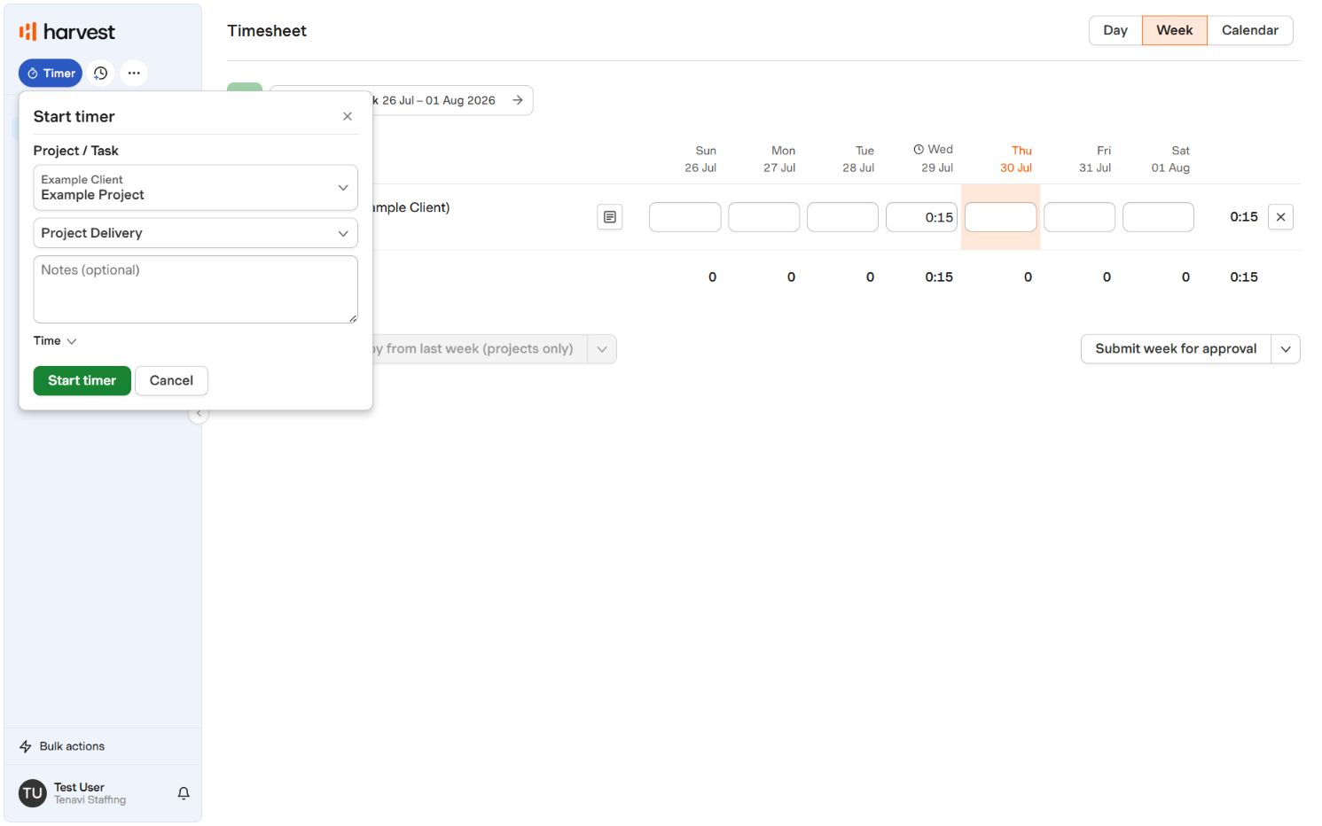Image resolution: width=1322 pixels, height=826 pixels.
Task: Click the Mon 27 Jul column header
Action: click(x=779, y=160)
